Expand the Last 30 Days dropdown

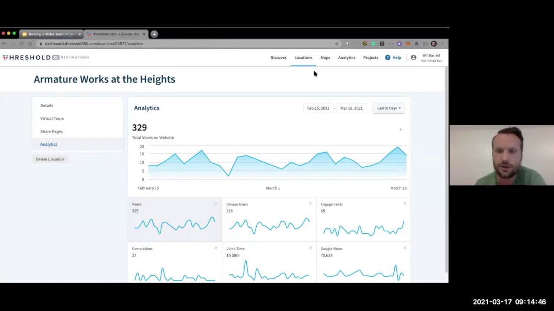[389, 108]
